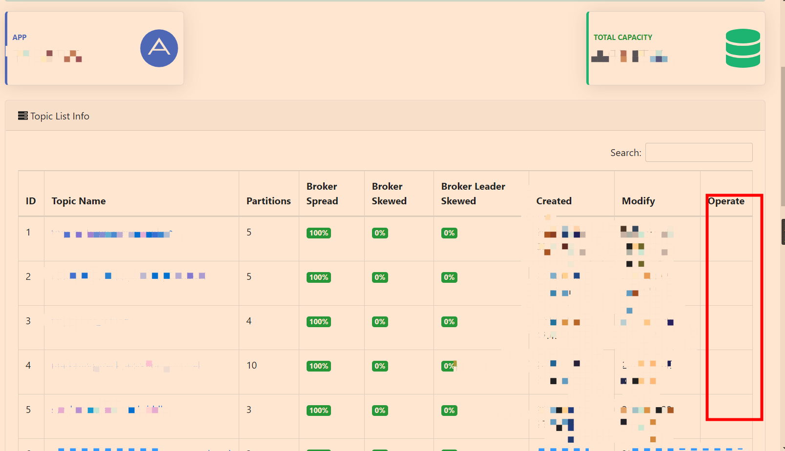Click the APP card title
Image resolution: width=785 pixels, height=451 pixels.
coord(20,38)
